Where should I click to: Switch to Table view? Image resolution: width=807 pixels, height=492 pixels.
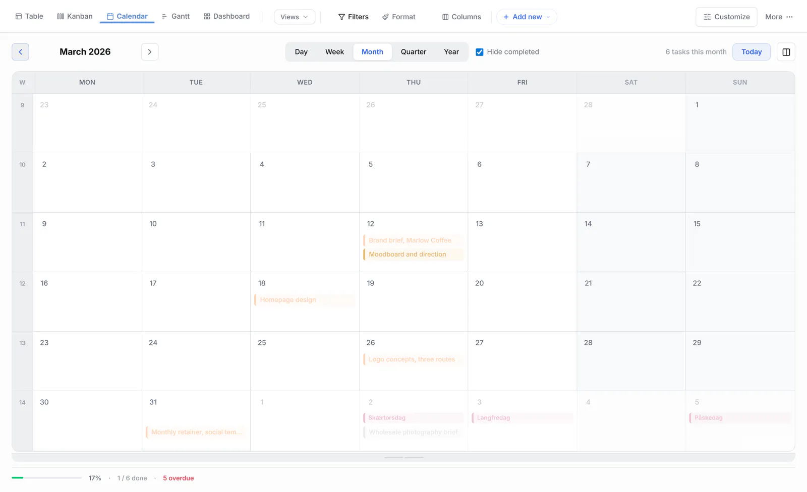pos(29,16)
